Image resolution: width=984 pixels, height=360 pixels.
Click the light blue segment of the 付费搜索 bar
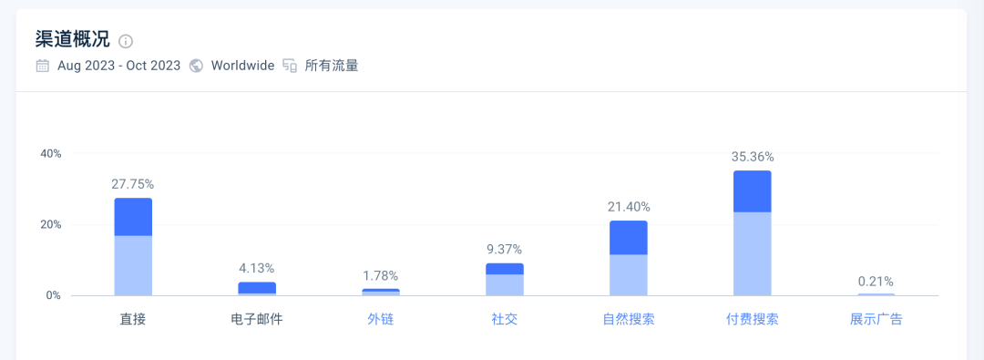[752, 253]
